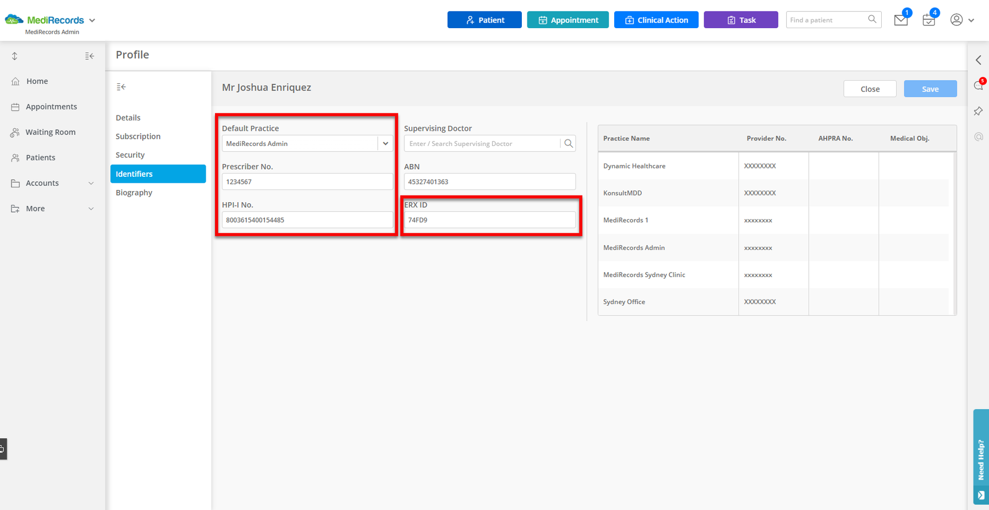Select the MediRecords Sydney Clinic row
989x510 pixels.
[x=773, y=275]
